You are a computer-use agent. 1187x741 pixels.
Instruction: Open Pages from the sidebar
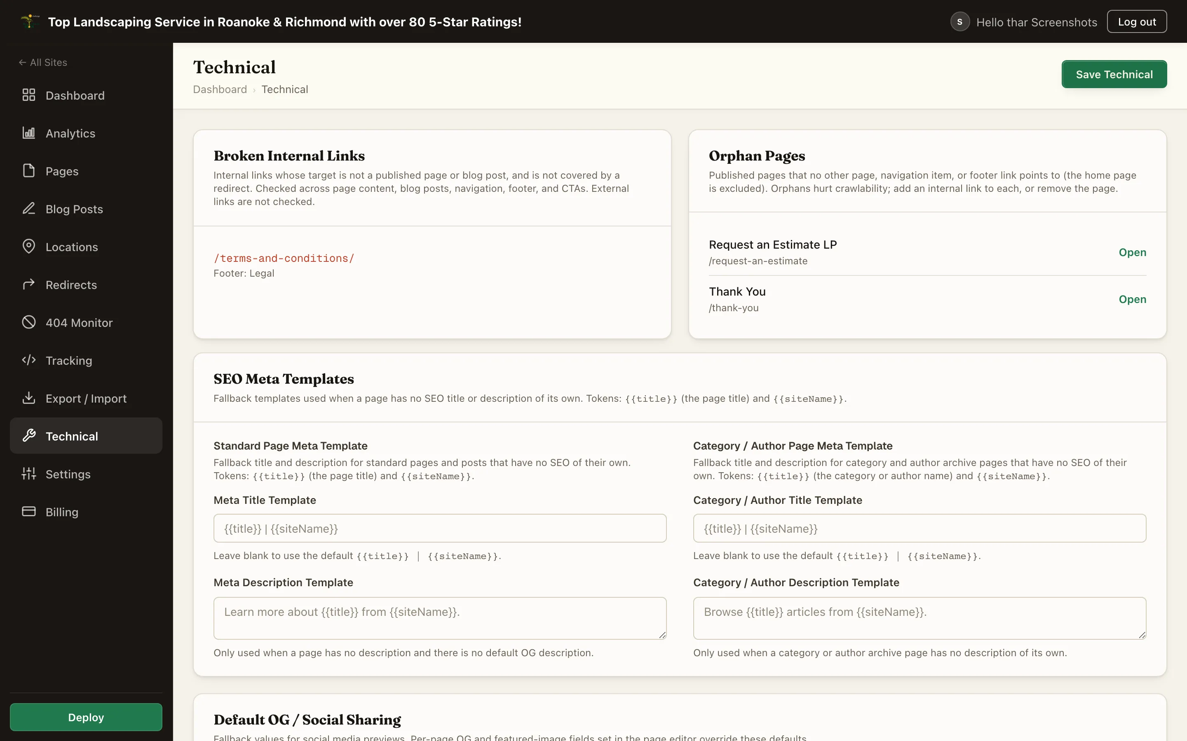[x=86, y=171]
